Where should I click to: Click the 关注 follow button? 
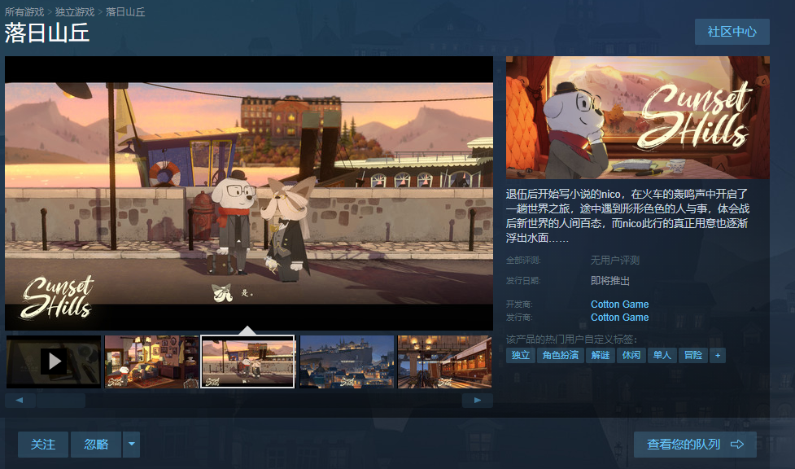click(43, 445)
